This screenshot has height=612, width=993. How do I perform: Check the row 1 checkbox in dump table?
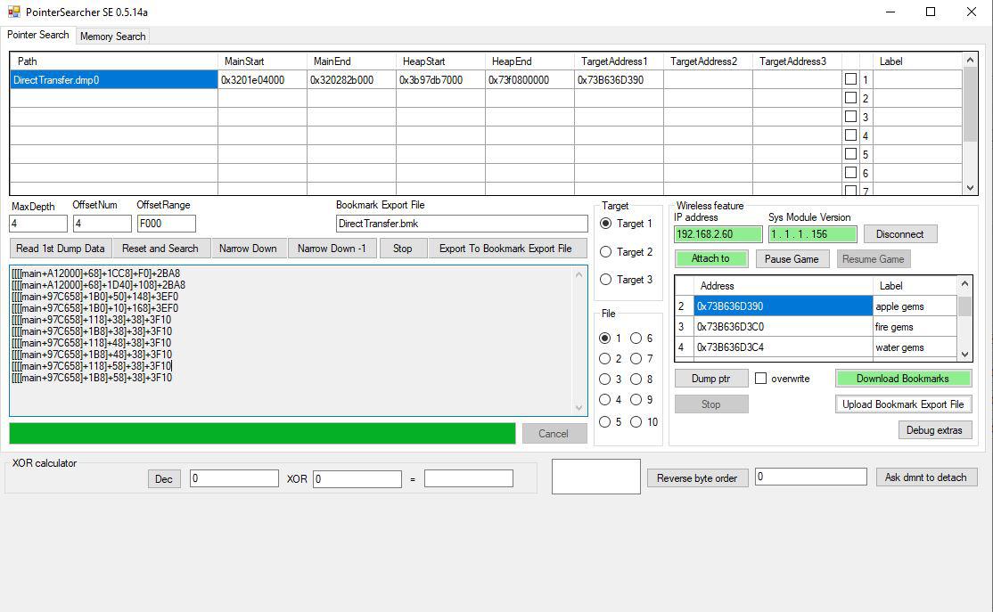(850, 79)
